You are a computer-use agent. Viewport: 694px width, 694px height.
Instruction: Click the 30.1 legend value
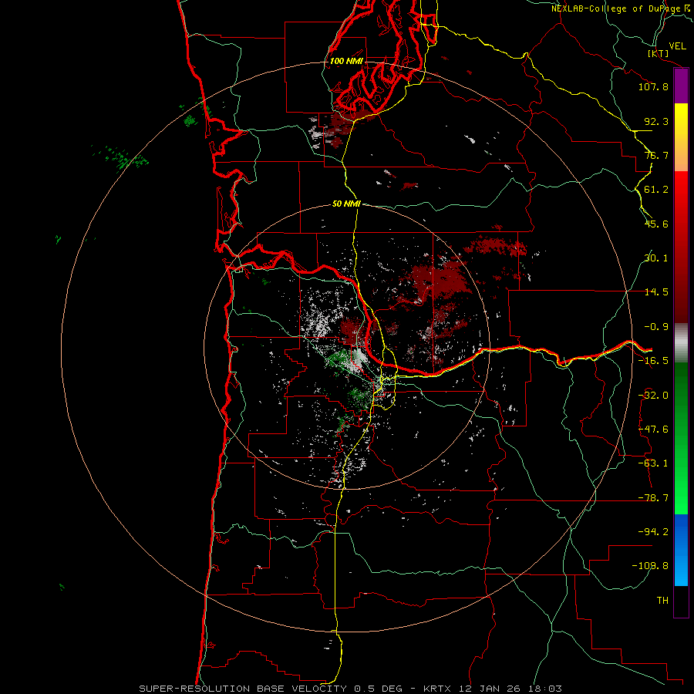point(656,258)
